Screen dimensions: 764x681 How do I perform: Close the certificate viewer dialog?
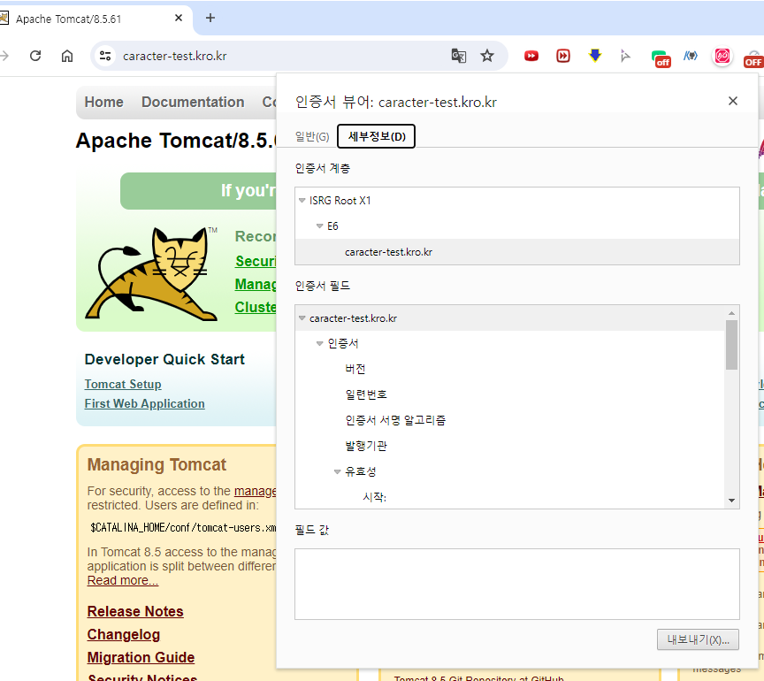pyautogui.click(x=733, y=101)
